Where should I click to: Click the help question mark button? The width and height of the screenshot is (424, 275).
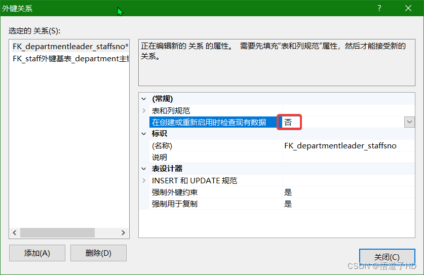point(379,8)
